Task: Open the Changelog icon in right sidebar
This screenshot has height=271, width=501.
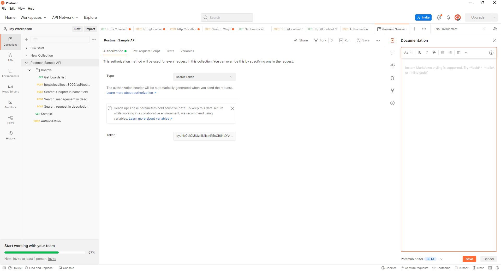Action: (x=392, y=65)
